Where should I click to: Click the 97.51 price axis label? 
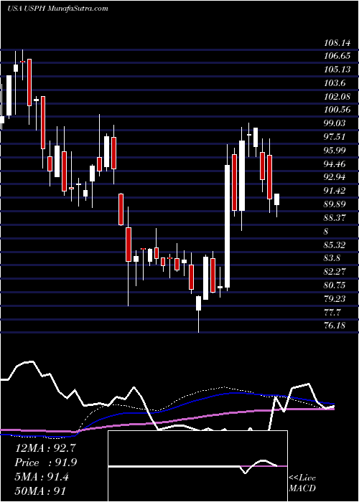point(335,137)
